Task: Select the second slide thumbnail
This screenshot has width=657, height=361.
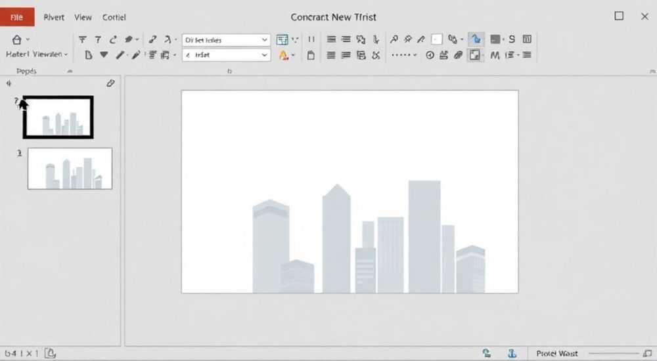Action: point(70,168)
